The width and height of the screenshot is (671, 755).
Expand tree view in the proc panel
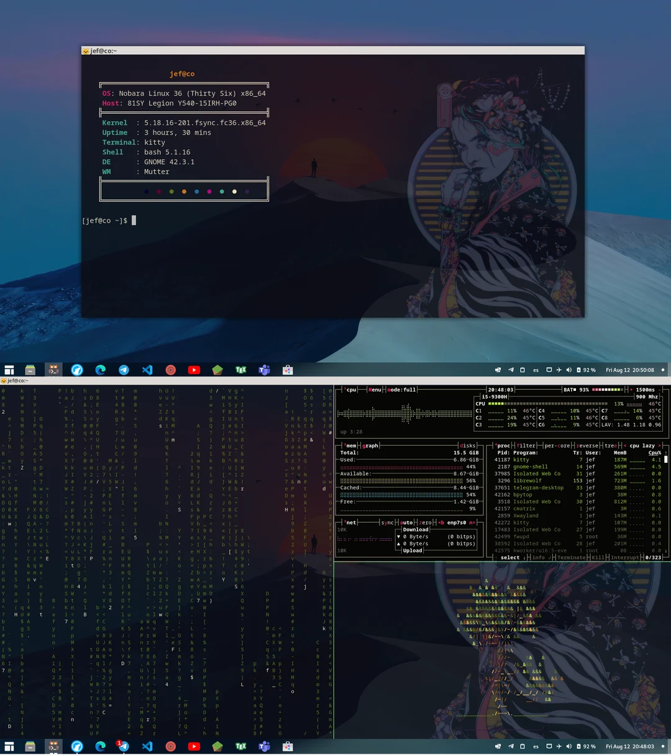point(609,446)
